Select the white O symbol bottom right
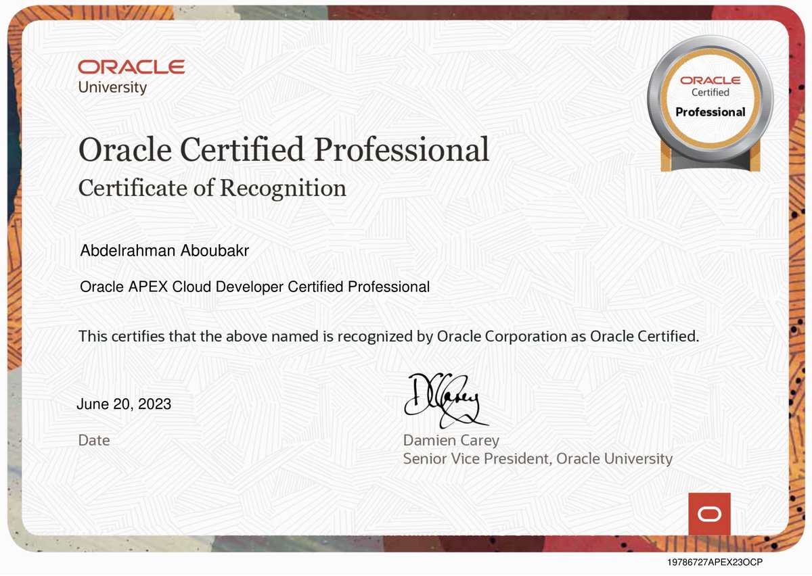This screenshot has height=576, width=812. (708, 514)
